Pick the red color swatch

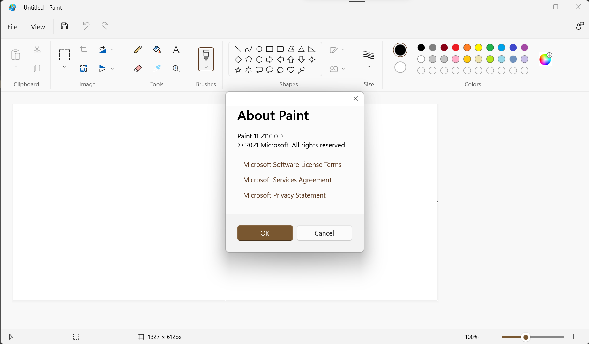tap(456, 48)
